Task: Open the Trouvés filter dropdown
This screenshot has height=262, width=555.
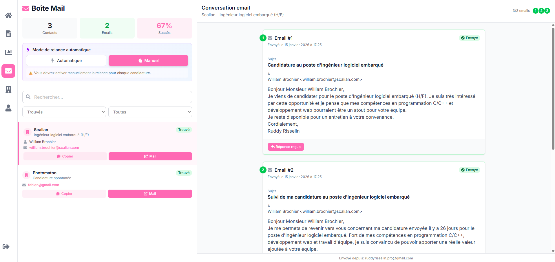Action: pos(64,112)
